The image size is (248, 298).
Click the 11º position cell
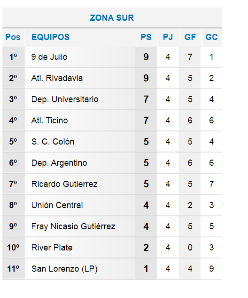pyautogui.click(x=13, y=269)
